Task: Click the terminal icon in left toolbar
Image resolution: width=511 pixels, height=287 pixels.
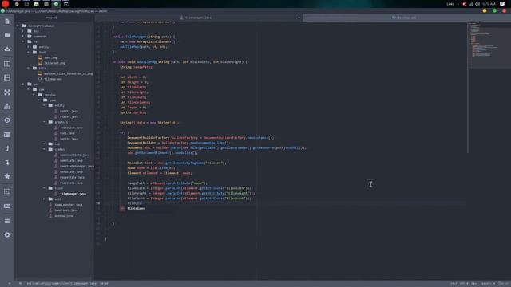Action: [7, 191]
